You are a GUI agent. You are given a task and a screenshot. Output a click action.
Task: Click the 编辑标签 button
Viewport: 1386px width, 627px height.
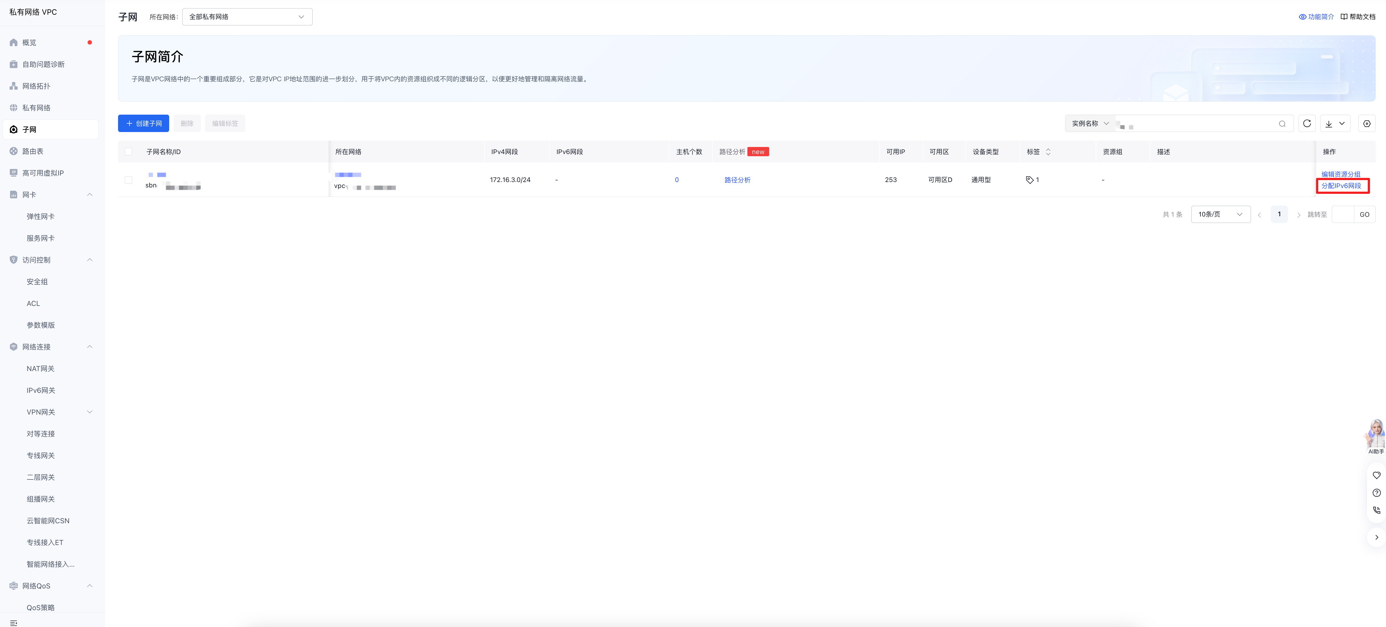225,124
